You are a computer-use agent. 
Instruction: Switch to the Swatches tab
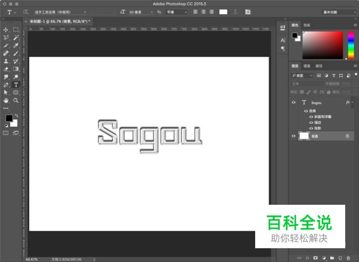click(x=307, y=25)
